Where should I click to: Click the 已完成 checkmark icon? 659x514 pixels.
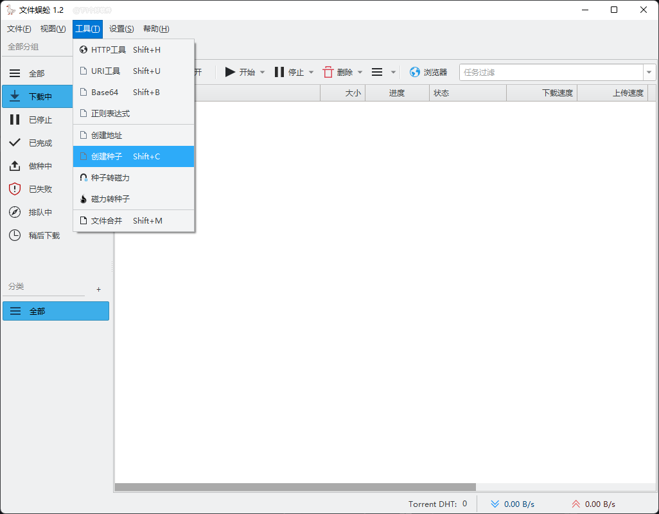click(x=15, y=143)
